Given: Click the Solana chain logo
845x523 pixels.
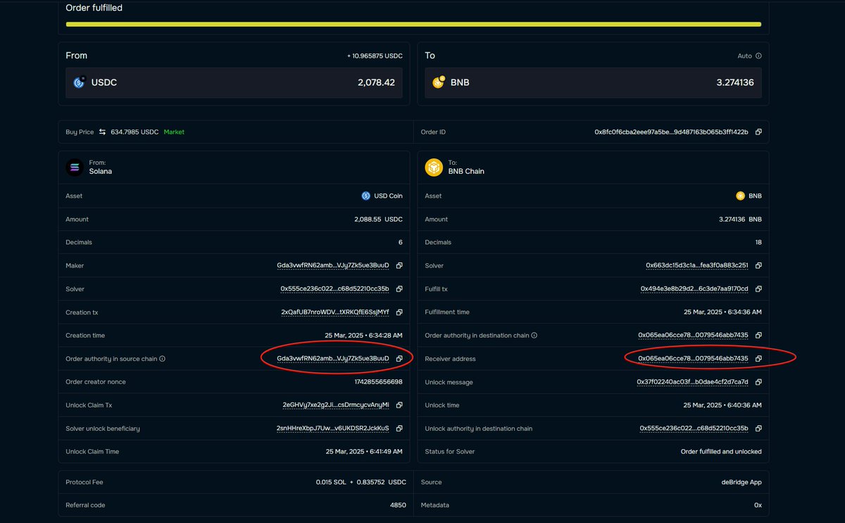Looking at the screenshot, I should (75, 167).
